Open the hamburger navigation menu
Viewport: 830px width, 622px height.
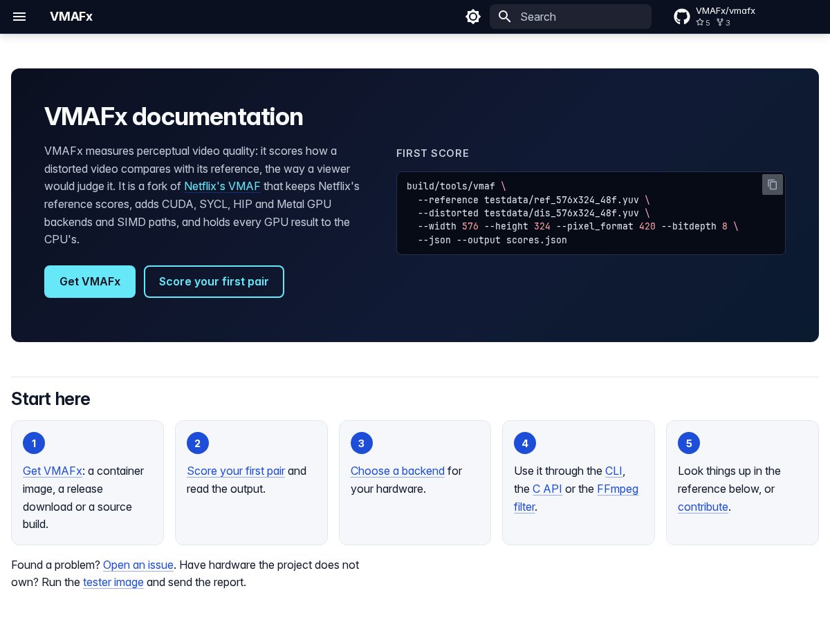coord(19,17)
